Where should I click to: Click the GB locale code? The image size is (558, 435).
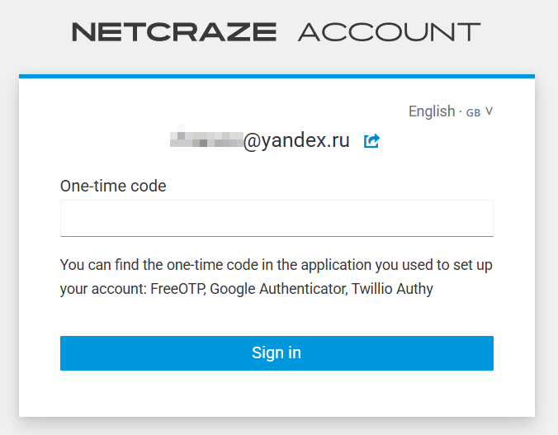[473, 112]
